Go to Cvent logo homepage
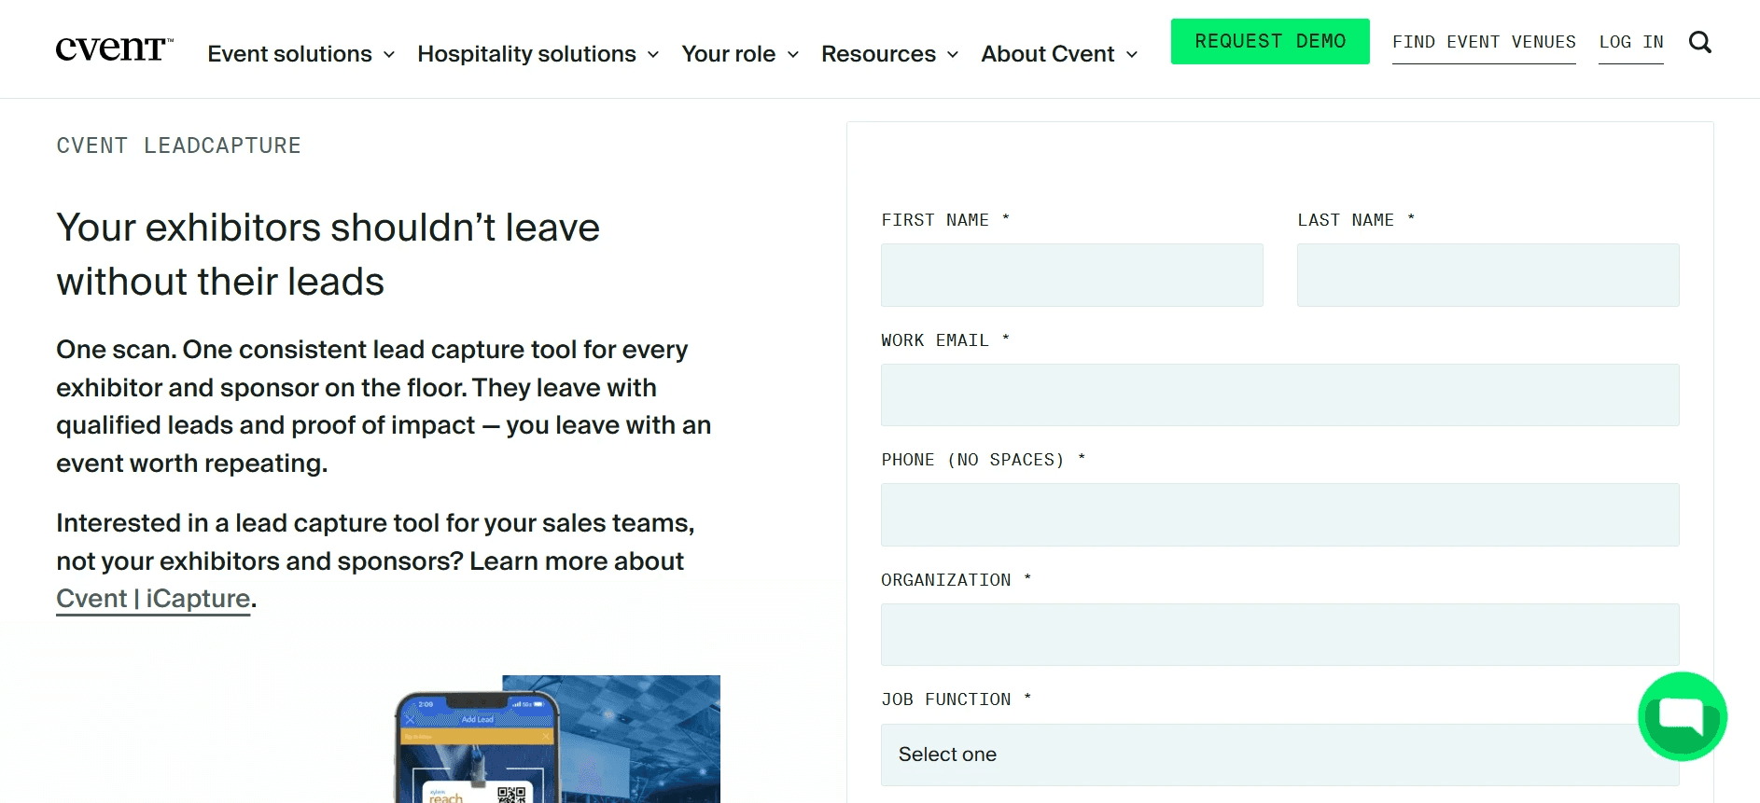The image size is (1760, 803). pos(115,48)
